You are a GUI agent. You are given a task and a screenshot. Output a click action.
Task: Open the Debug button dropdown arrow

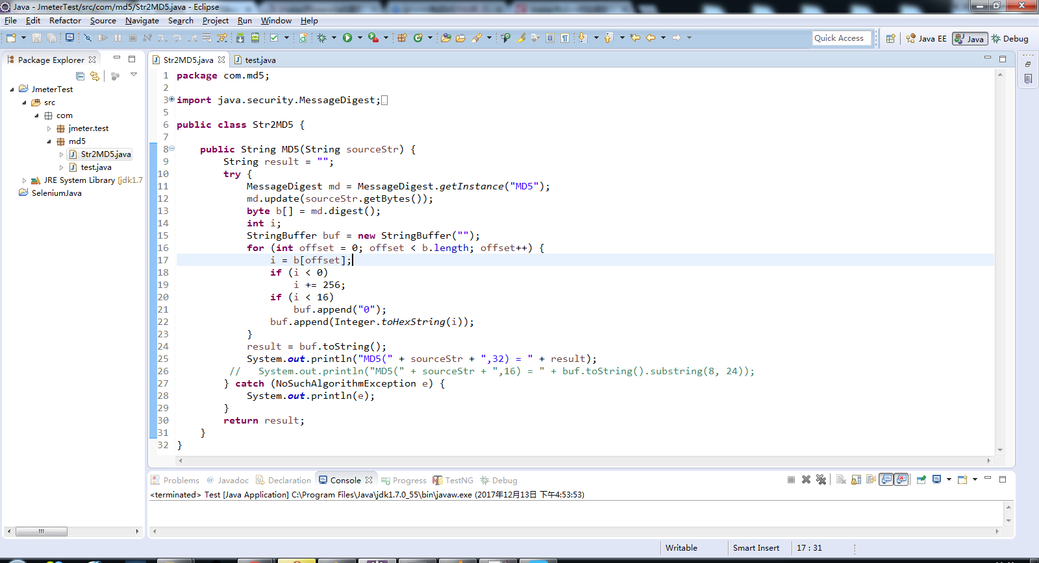point(334,38)
